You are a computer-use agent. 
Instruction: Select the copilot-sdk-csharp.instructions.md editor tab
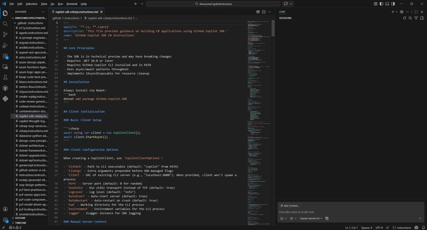pos(76,12)
